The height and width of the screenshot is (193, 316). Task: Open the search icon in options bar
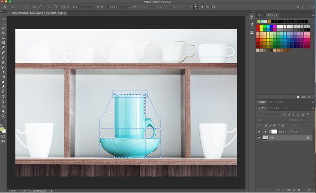298,7
